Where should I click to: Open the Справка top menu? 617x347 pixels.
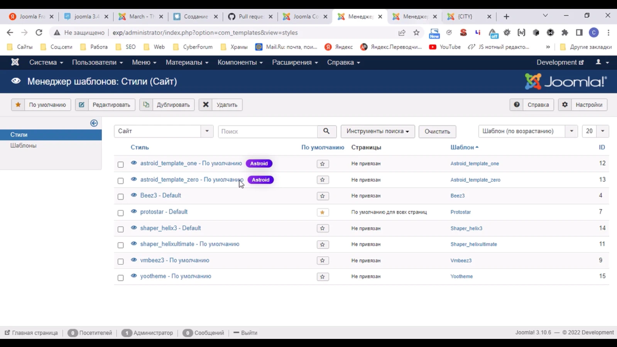click(x=343, y=62)
